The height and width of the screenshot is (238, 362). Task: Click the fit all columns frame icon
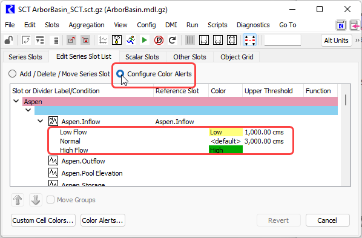(x=232, y=41)
